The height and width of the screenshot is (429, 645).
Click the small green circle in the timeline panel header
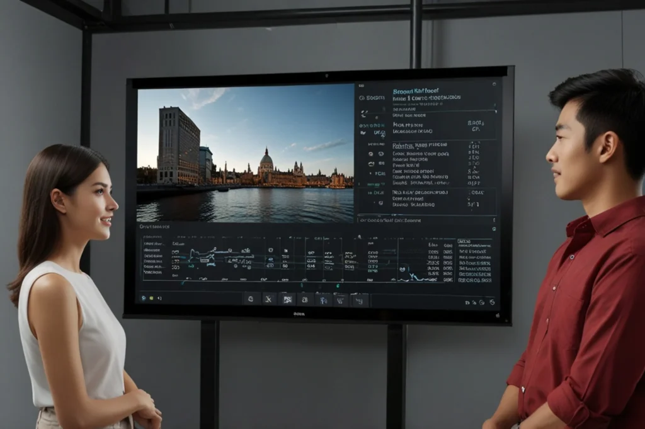tap(494, 229)
